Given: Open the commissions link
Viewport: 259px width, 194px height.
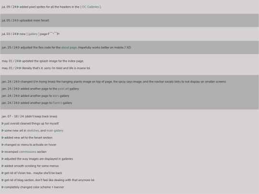Looking at the screenshot, I should click(x=28, y=152).
